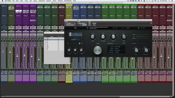Open FG-Red insert on Master track

click(11, 9)
